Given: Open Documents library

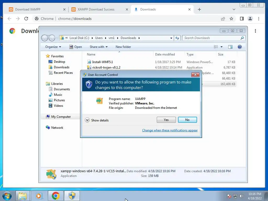Looking at the screenshot, I should 62,89.
